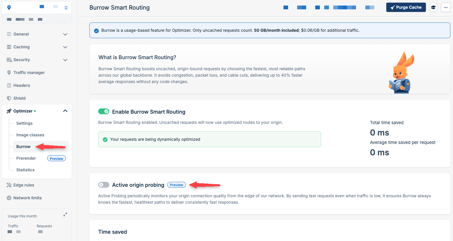Click the 'Total time saved' label

[387, 123]
